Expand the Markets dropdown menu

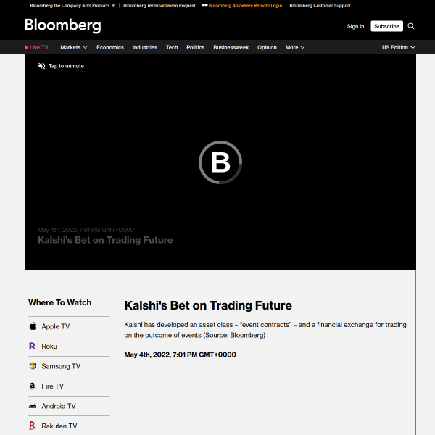73,47
